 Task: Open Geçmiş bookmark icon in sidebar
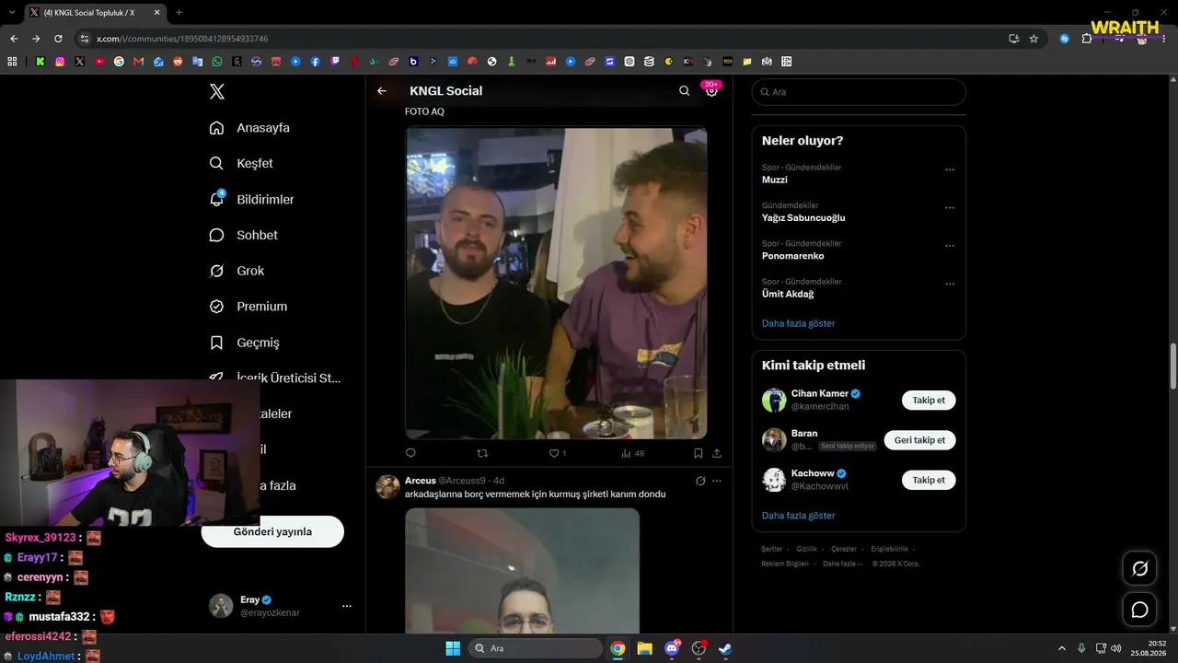pyautogui.click(x=216, y=343)
